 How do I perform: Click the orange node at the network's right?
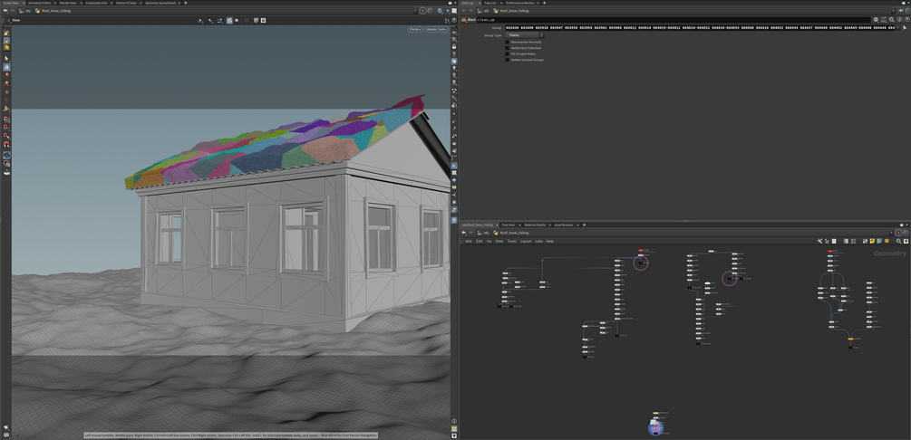tap(850, 339)
